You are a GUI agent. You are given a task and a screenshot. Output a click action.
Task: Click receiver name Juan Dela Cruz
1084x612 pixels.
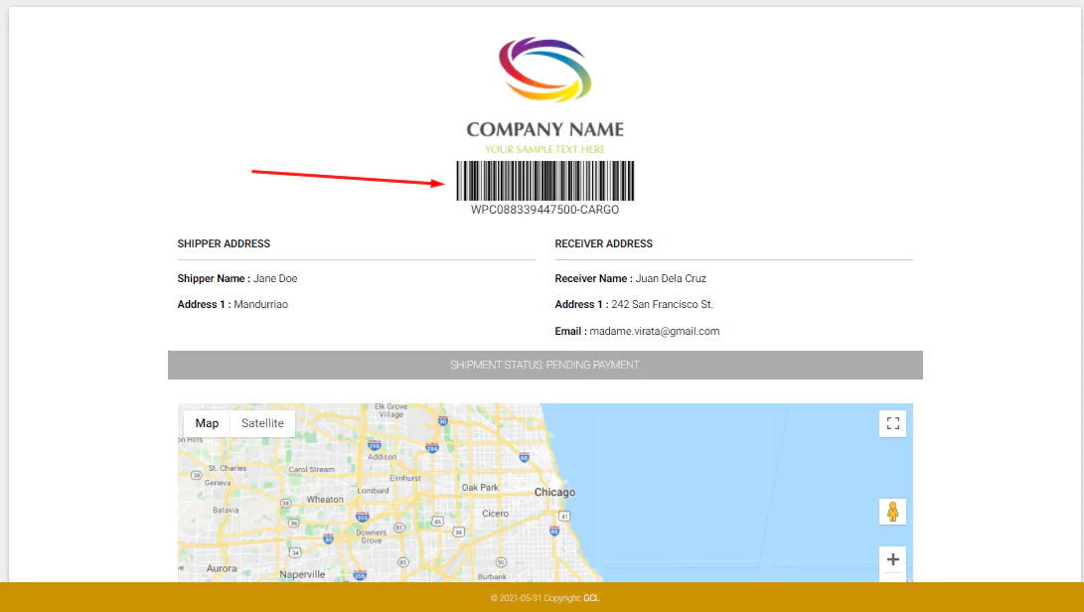pyautogui.click(x=671, y=279)
